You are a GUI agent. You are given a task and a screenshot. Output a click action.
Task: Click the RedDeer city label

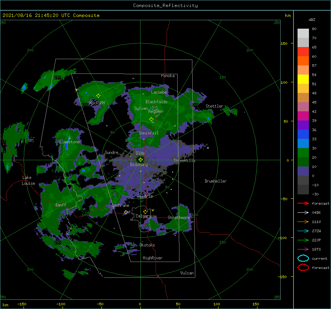[156, 111]
